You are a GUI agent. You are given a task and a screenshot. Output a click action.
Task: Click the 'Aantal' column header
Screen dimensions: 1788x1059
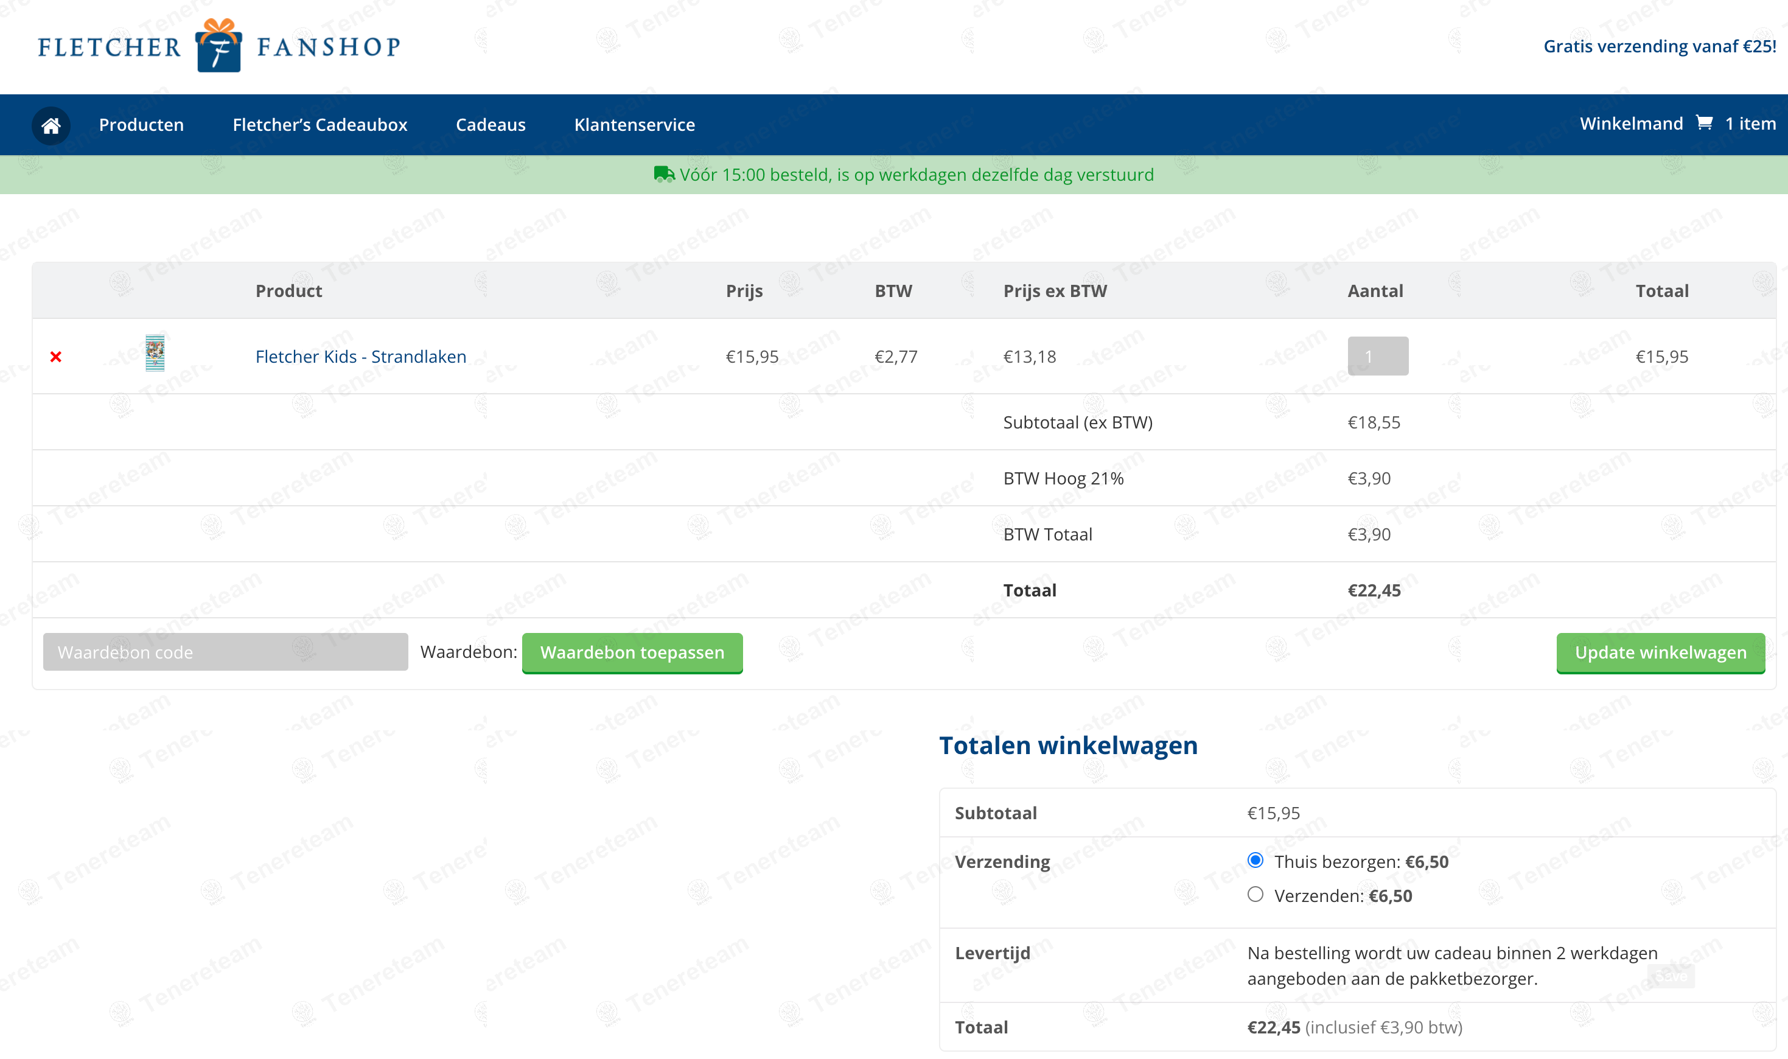pos(1375,291)
